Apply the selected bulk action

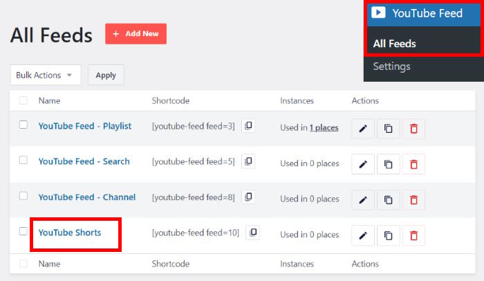(x=106, y=75)
